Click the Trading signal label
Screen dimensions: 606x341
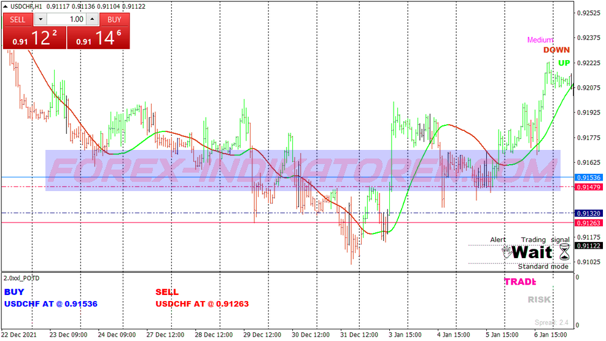point(545,240)
